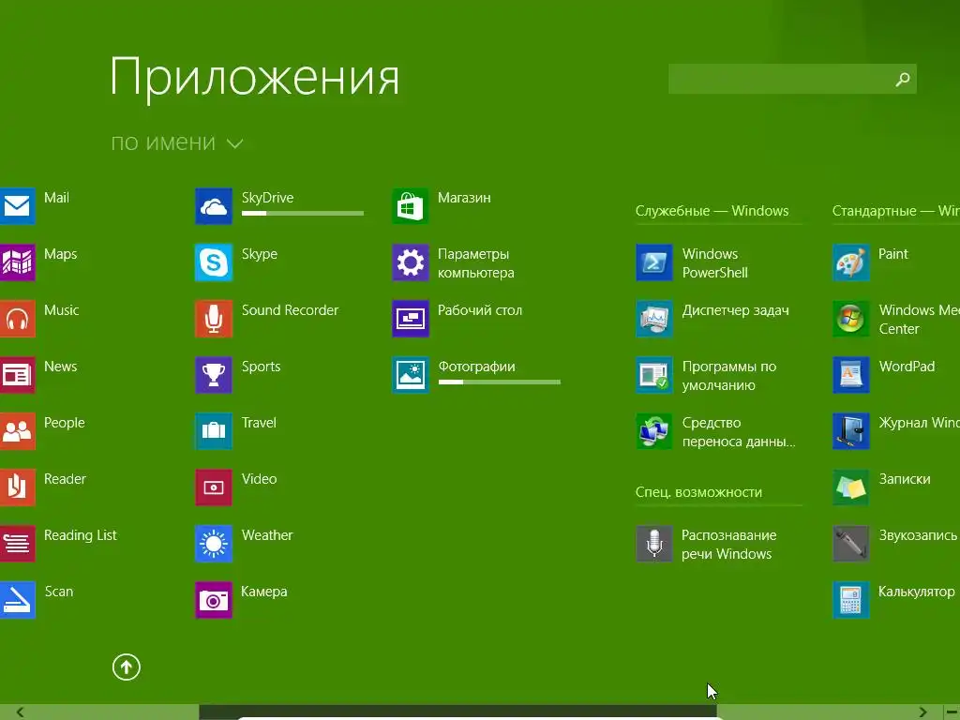Image resolution: width=960 pixels, height=720 pixels.
Task: Open the Sports trophy icon
Action: pyautogui.click(x=214, y=375)
